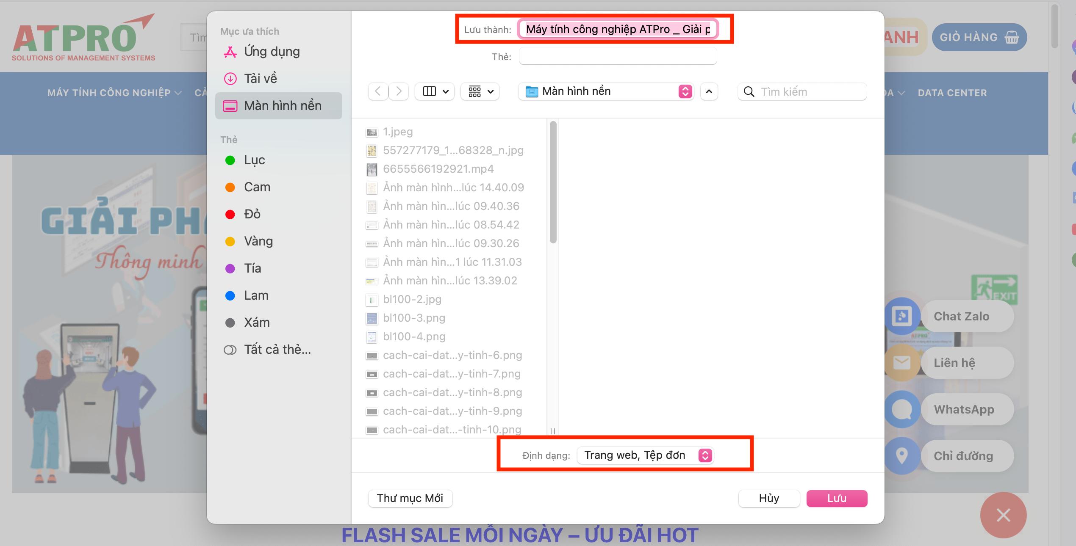Open the Ứng dụng sidebar folder

tap(272, 52)
